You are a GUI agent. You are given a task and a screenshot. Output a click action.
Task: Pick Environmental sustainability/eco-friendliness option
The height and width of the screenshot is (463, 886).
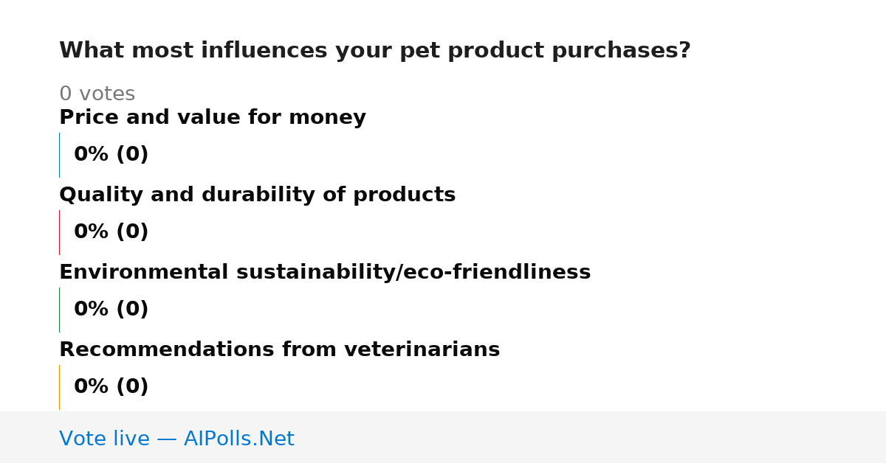click(325, 273)
